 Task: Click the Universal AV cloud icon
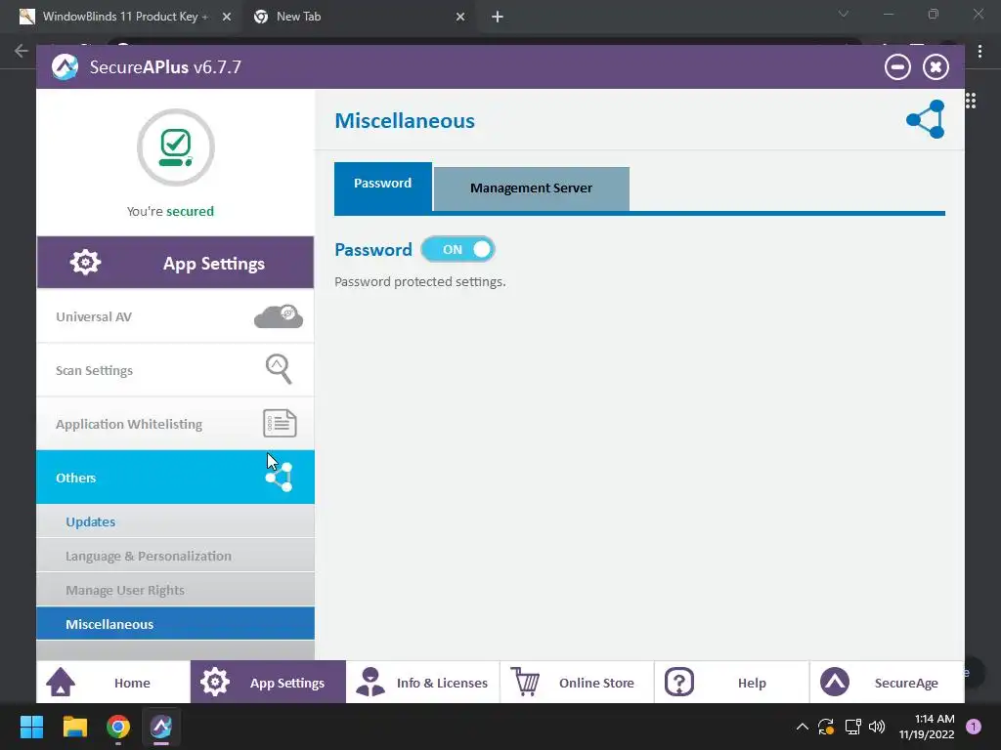pyautogui.click(x=279, y=316)
